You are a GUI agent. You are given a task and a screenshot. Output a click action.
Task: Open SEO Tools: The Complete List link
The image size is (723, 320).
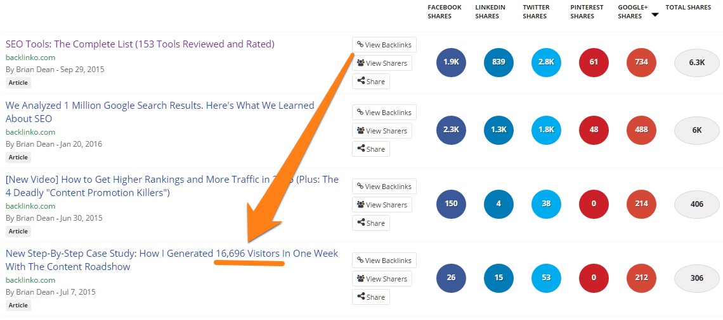click(x=140, y=44)
